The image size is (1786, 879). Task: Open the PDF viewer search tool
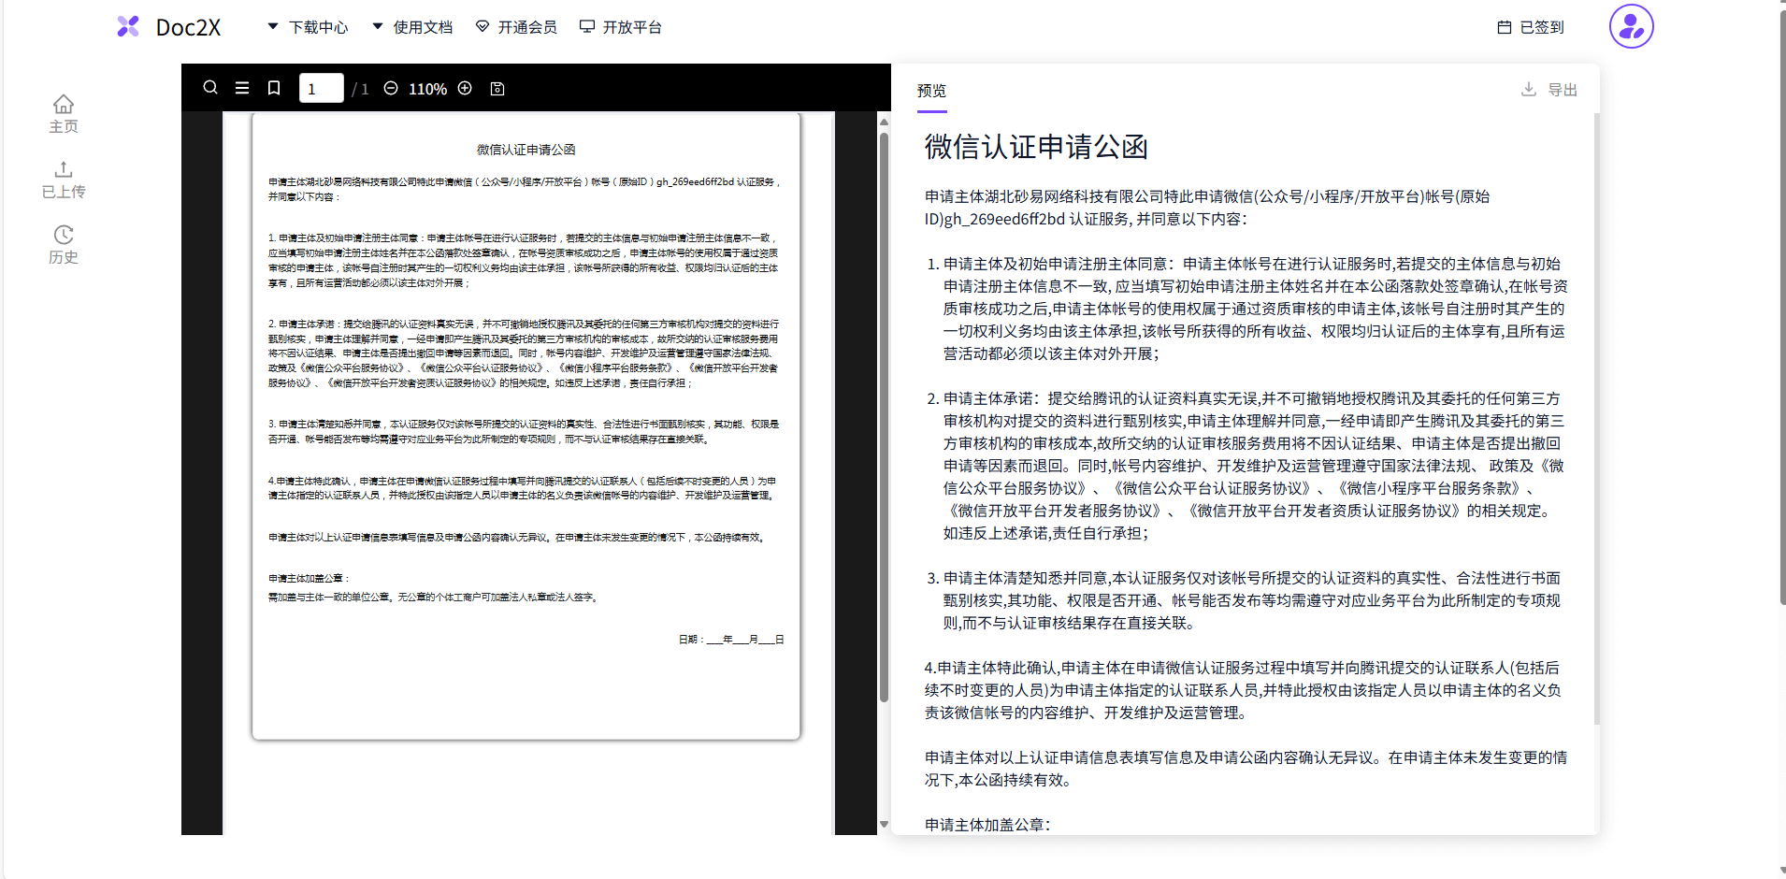click(x=210, y=88)
